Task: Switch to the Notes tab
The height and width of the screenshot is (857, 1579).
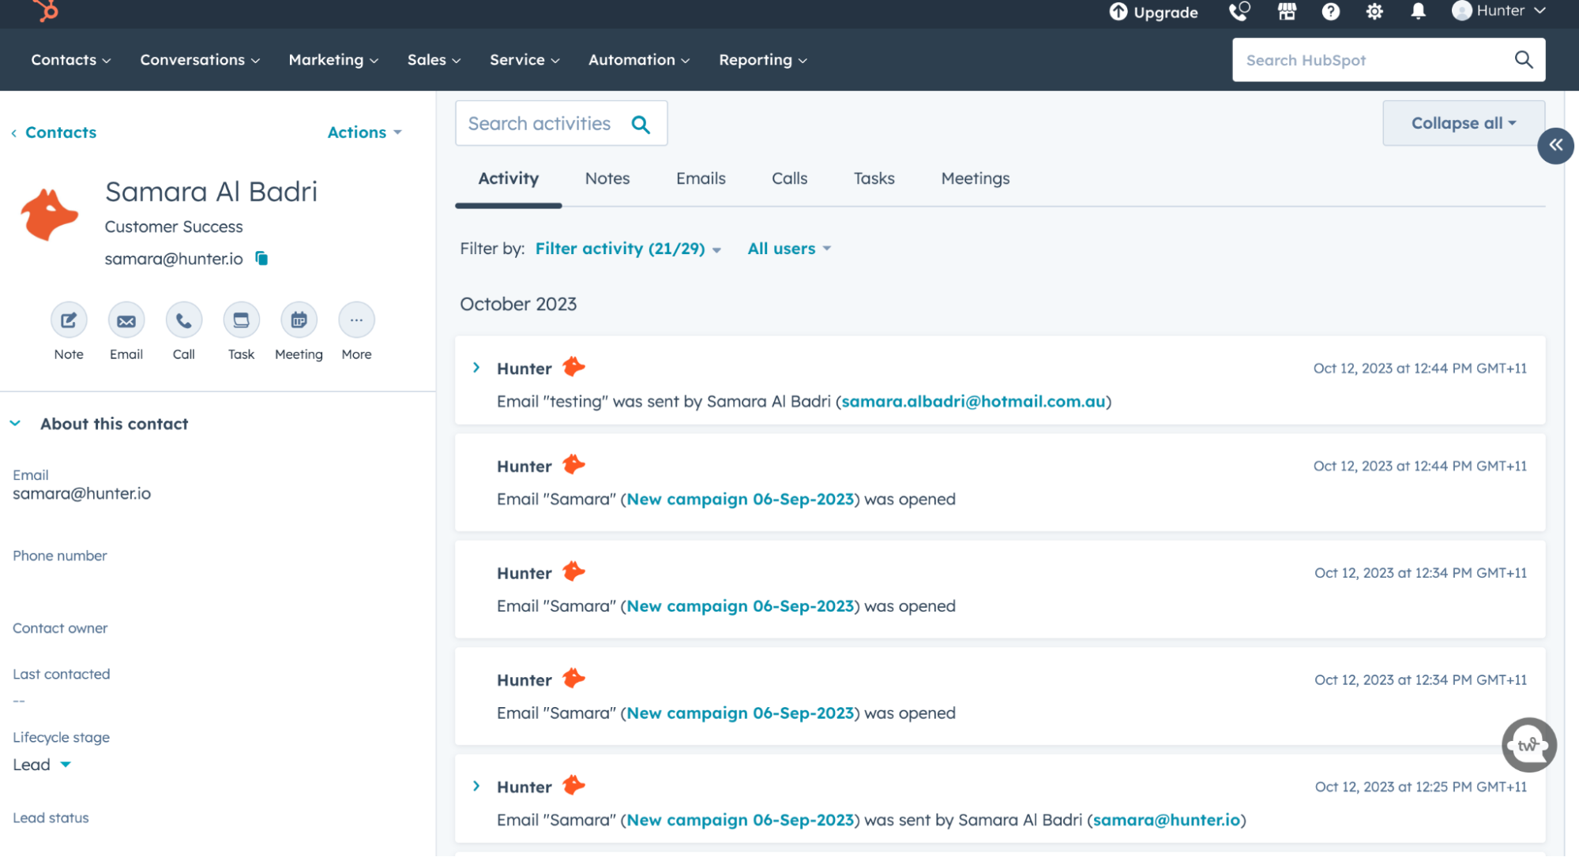Action: point(607,178)
